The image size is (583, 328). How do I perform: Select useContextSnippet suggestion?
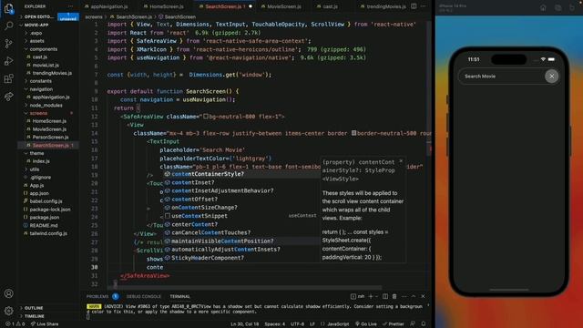(x=241, y=216)
